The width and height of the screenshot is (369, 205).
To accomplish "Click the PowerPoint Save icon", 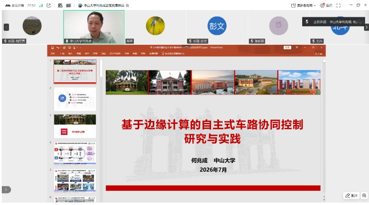I will click(x=52, y=48).
